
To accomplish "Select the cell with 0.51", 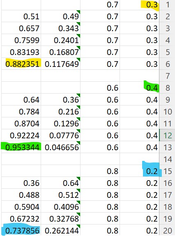I will pos(21,16).
